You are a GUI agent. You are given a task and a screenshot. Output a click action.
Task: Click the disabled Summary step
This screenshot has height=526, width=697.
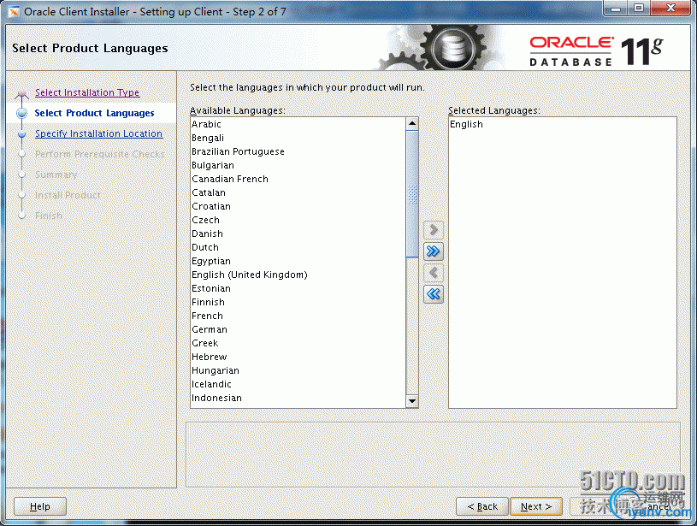coord(56,174)
